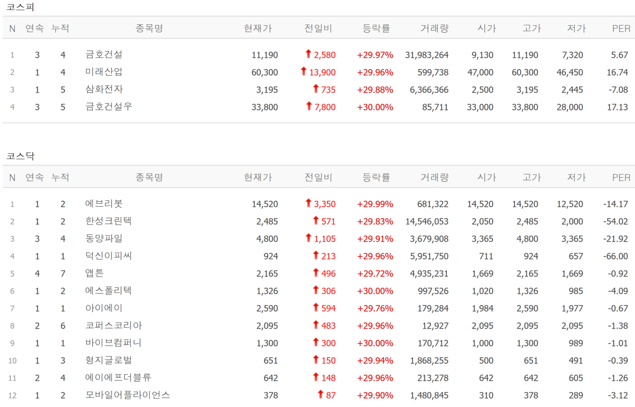
Task: Click 한성크린텍 volume 14,546,053
Action: click(x=427, y=222)
